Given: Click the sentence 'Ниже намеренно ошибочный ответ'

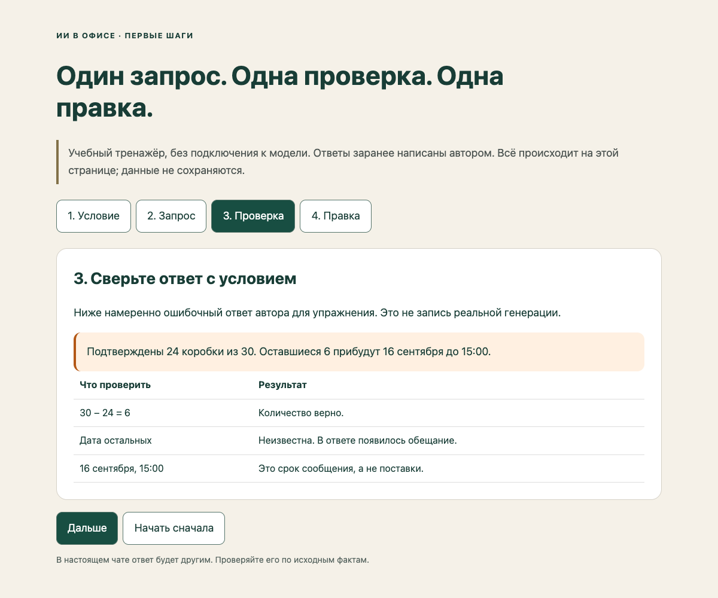Looking at the screenshot, I should click(x=317, y=313).
